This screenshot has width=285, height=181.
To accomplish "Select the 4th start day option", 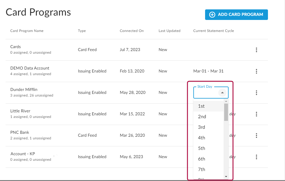I will click(x=202, y=138).
